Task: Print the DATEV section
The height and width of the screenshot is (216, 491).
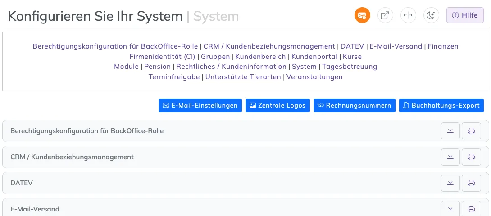Action: pos(471,183)
